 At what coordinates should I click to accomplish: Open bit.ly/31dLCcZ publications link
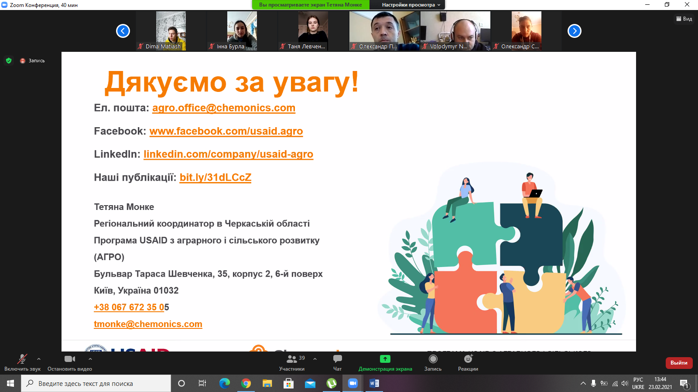coord(216,177)
